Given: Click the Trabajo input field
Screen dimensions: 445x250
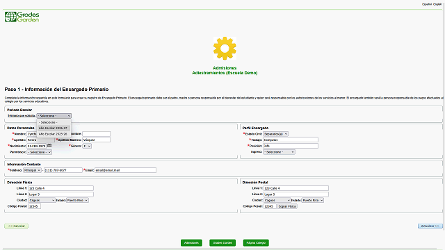Looking at the screenshot, I should click(x=291, y=140).
